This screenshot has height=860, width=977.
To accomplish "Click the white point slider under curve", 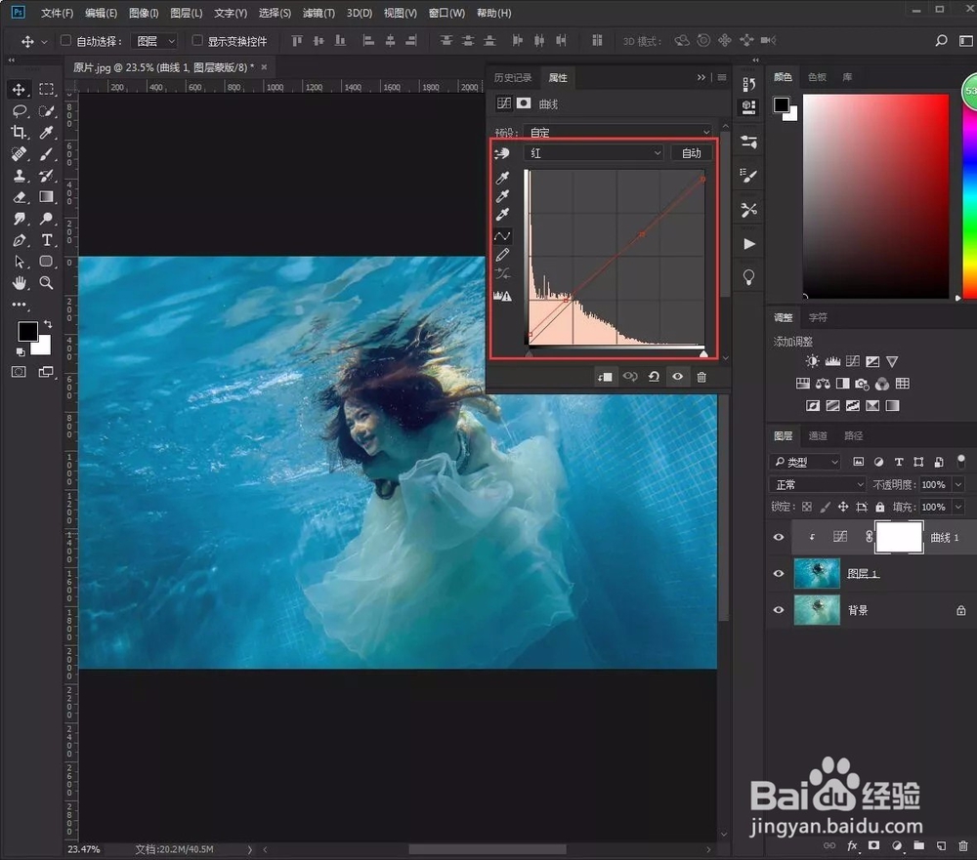I will [x=703, y=353].
